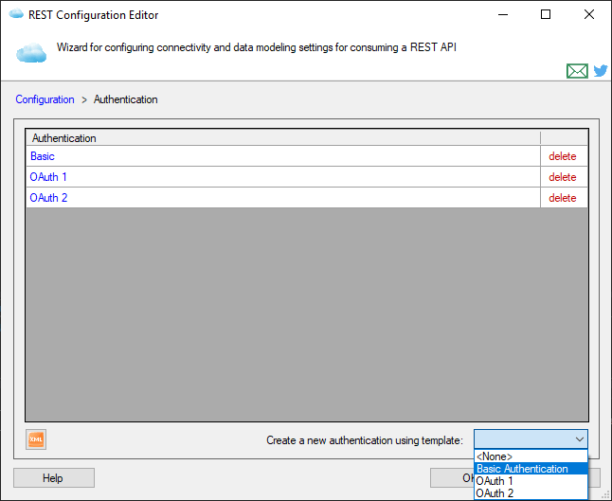Choose Basic Authentication template option
612x501 pixels.
click(x=531, y=468)
